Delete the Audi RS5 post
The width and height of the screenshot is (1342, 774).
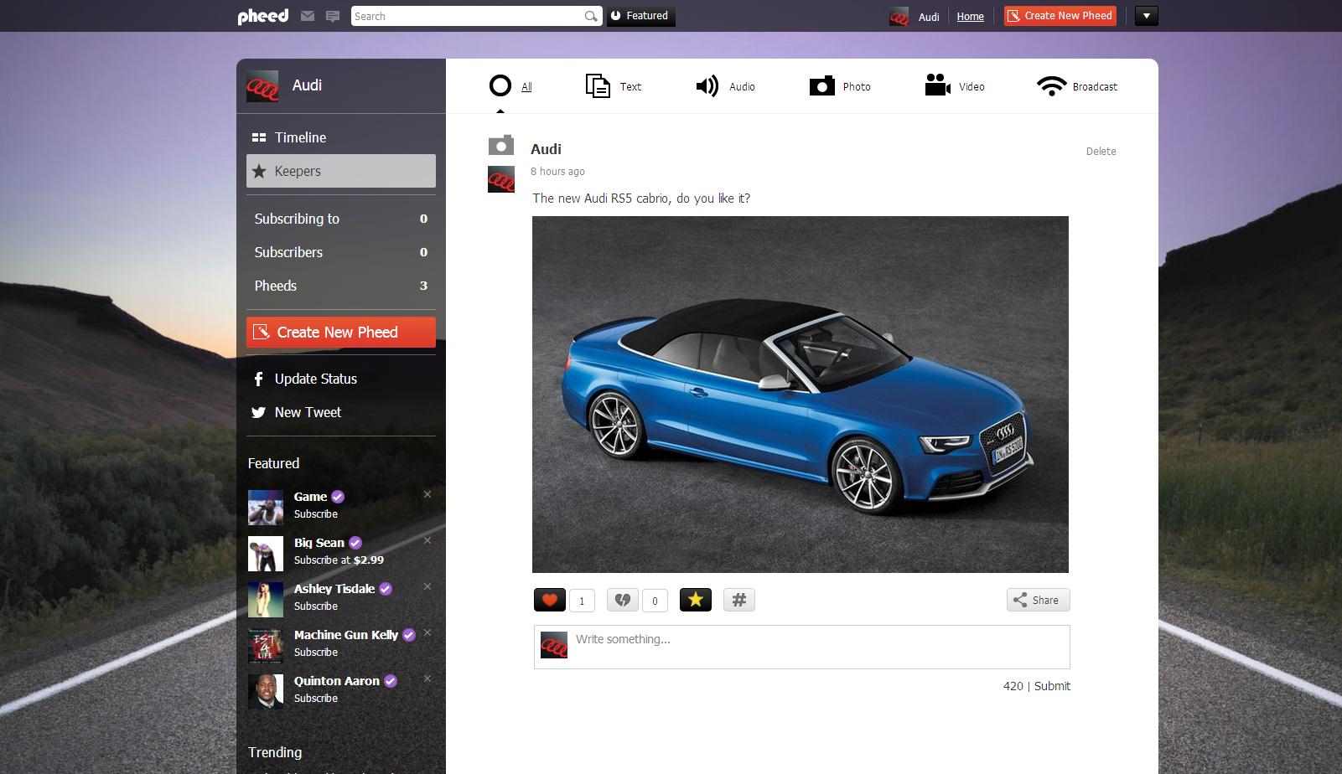click(1101, 152)
